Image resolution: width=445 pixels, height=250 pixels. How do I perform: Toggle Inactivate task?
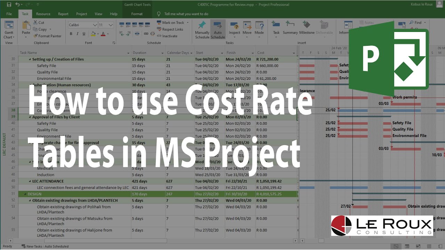[167, 36]
